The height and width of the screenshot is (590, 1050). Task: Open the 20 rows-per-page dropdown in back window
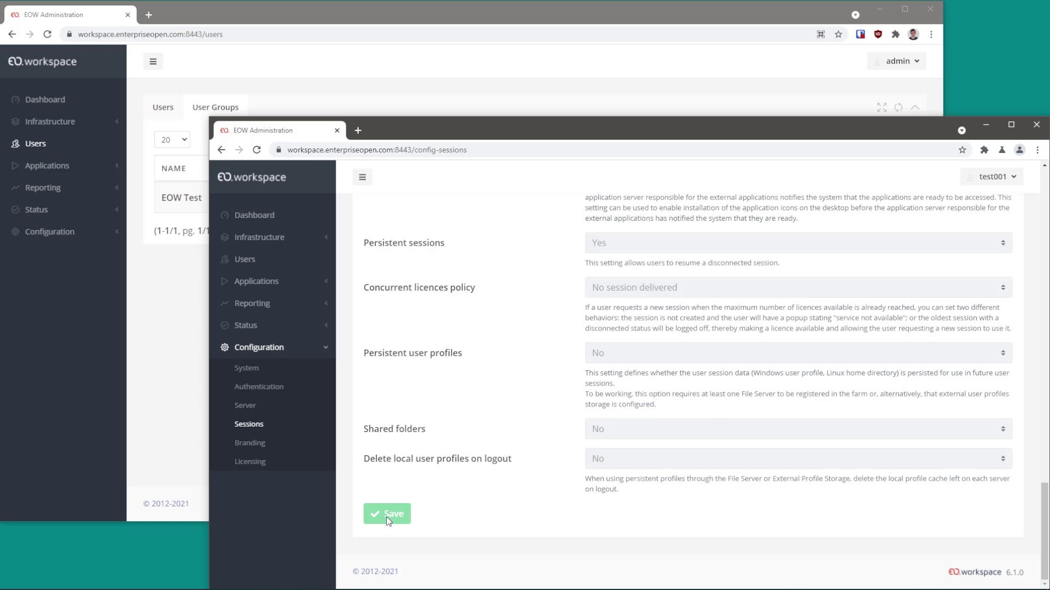click(172, 140)
